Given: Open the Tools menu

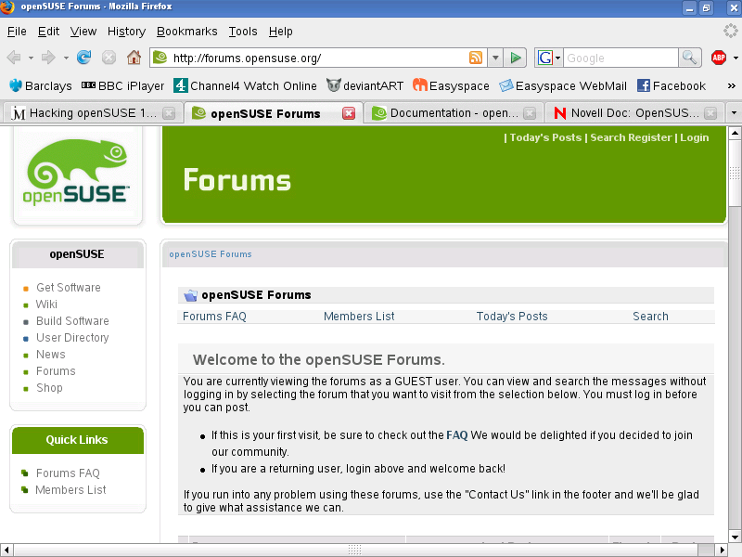Looking at the screenshot, I should [243, 32].
